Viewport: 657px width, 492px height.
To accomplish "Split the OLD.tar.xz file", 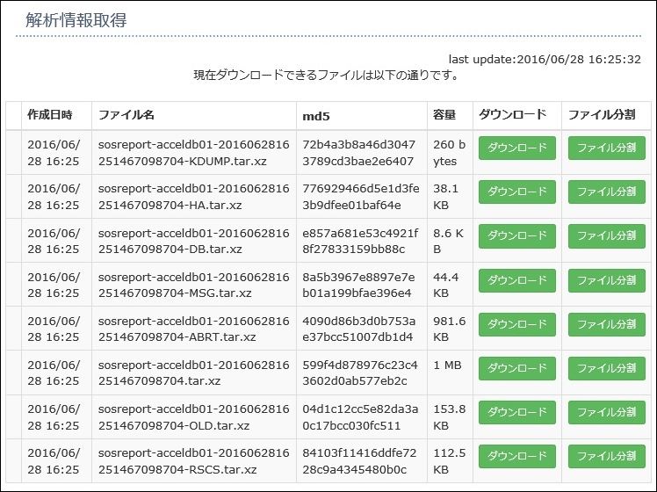I will coord(607,412).
